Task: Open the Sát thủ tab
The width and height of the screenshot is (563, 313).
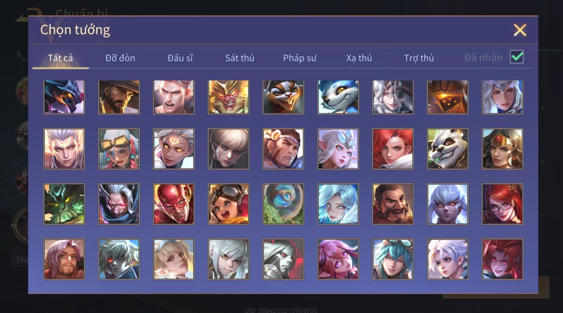Action: tap(240, 58)
